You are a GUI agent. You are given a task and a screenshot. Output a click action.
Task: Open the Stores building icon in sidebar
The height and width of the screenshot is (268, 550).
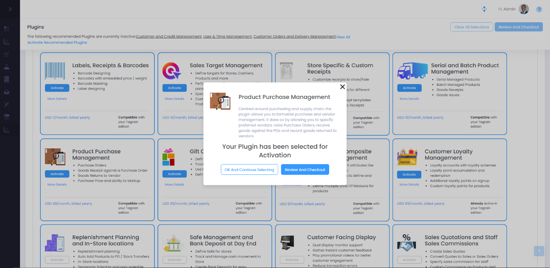click(6, 79)
